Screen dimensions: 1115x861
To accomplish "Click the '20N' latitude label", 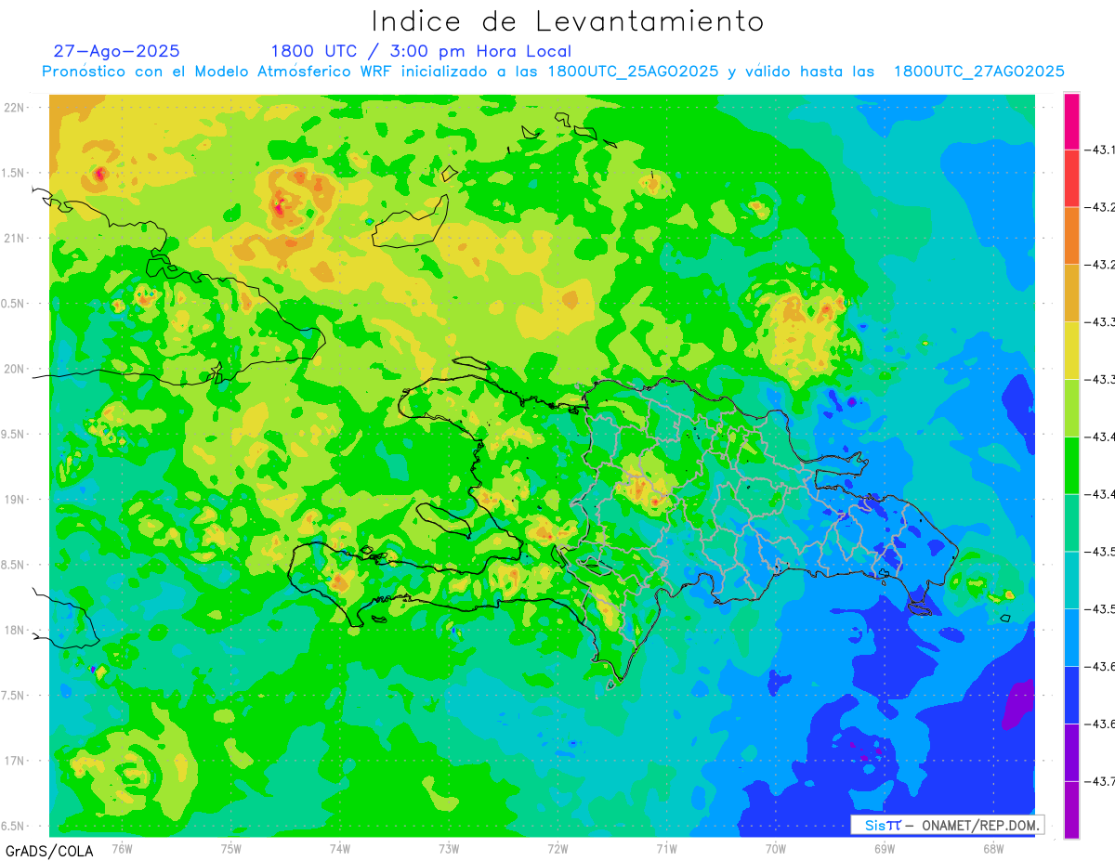I will click(x=15, y=369).
